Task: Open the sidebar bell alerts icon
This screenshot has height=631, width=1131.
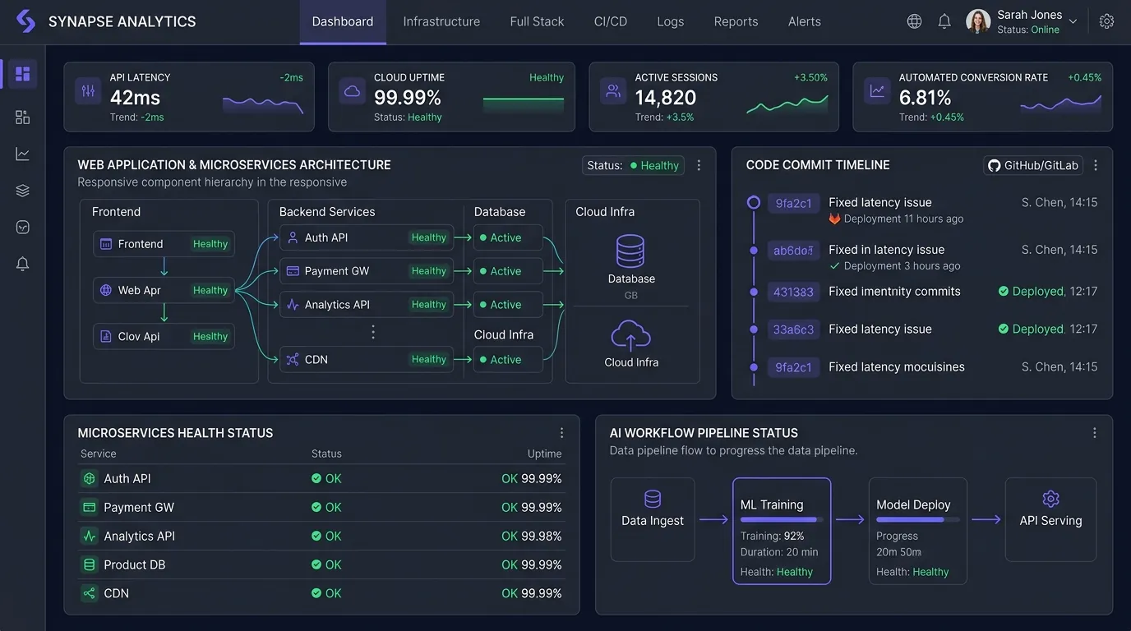Action: pyautogui.click(x=22, y=264)
